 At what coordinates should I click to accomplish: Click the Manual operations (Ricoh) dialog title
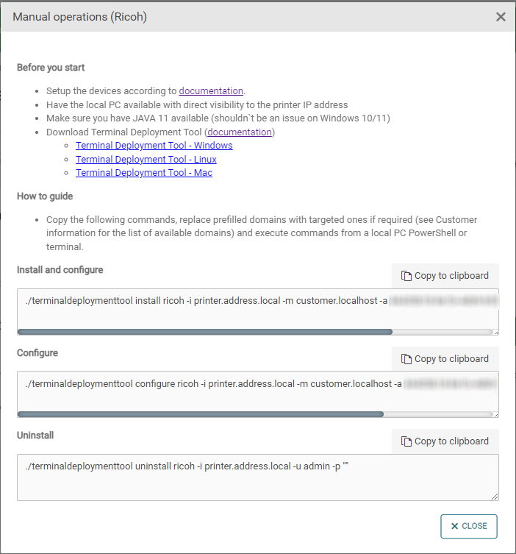click(79, 17)
